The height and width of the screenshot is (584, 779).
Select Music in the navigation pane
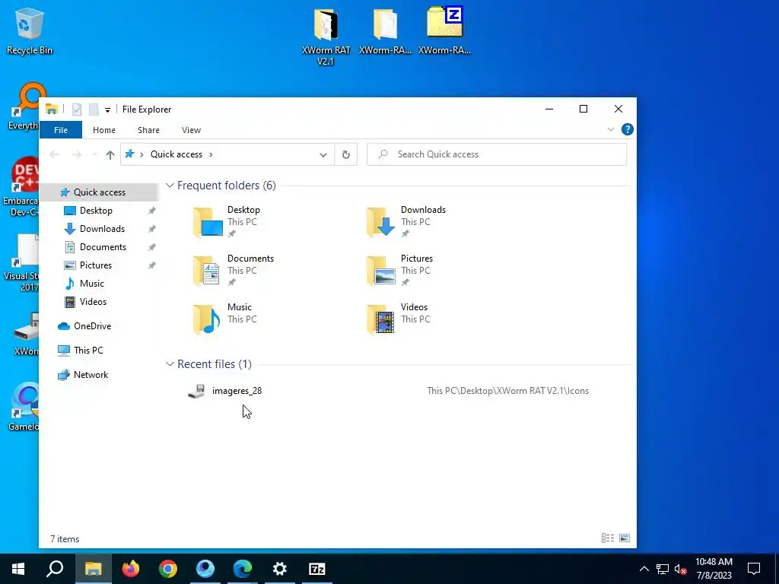coord(91,284)
